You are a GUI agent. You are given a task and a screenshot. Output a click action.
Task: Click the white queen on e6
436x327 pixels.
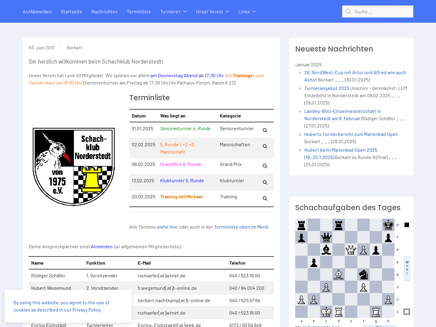(x=351, y=250)
